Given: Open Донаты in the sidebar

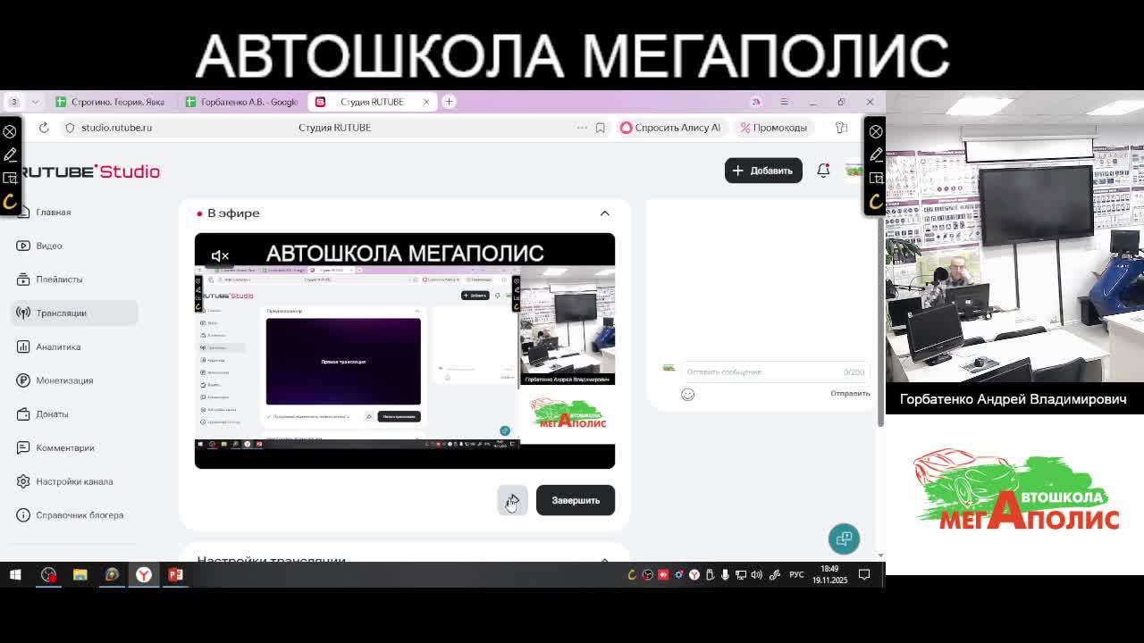Looking at the screenshot, I should (52, 414).
